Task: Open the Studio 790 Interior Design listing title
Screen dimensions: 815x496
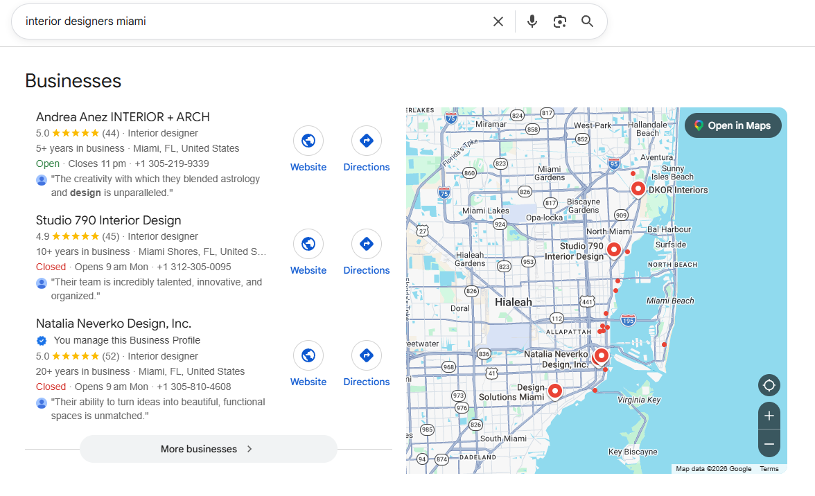Action: [x=108, y=220]
